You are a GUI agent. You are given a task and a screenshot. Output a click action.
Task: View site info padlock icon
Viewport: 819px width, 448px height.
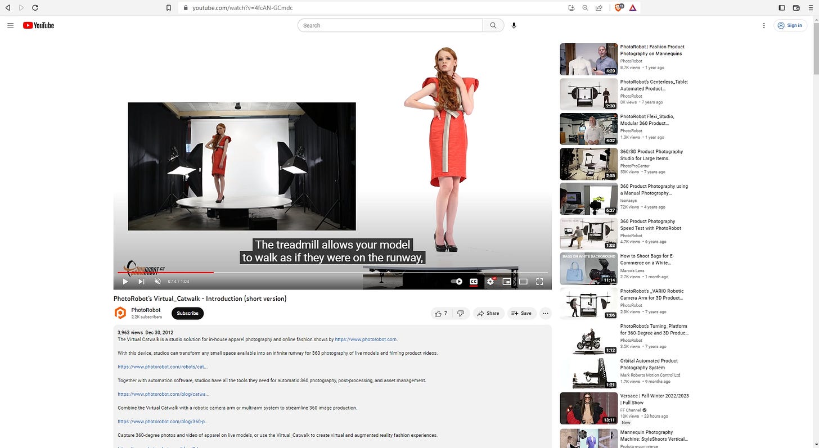pyautogui.click(x=186, y=8)
